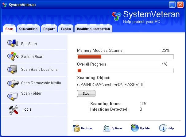Stop the running scan
This screenshot has width=186, height=137.
click(x=86, y=93)
